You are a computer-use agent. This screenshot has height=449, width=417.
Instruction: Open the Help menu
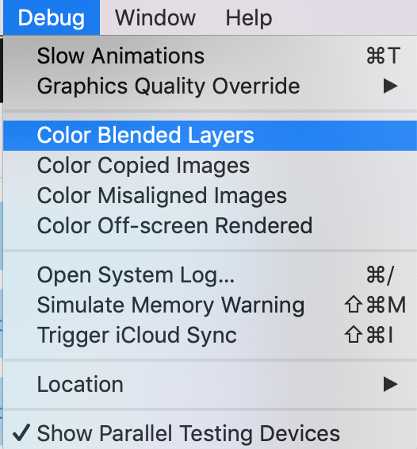coord(249,17)
